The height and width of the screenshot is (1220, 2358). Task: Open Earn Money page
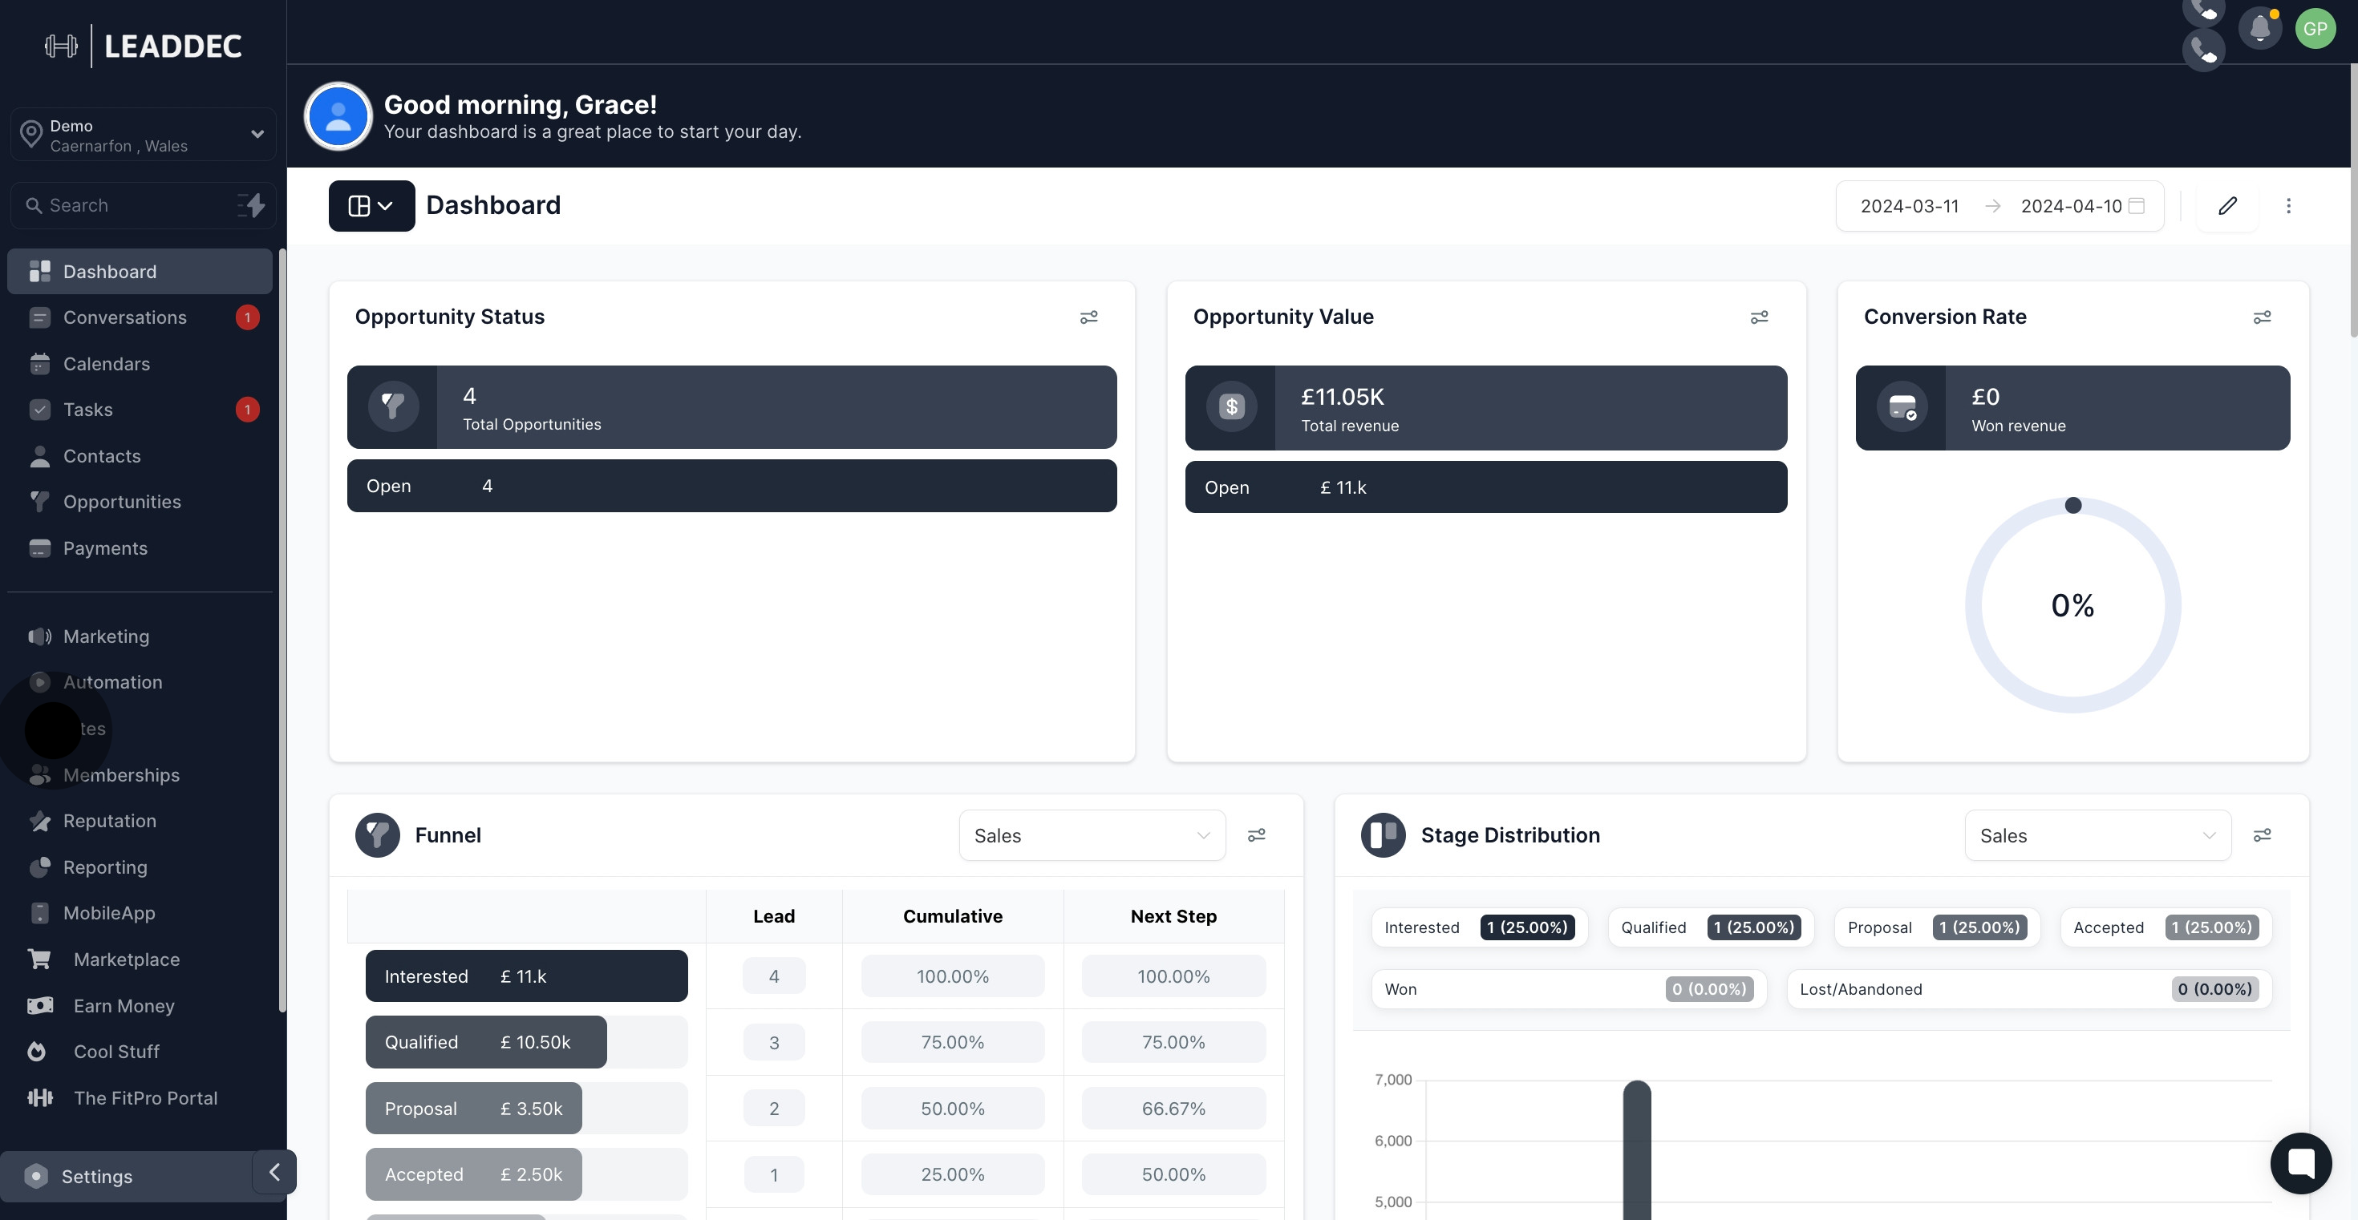(139, 1006)
